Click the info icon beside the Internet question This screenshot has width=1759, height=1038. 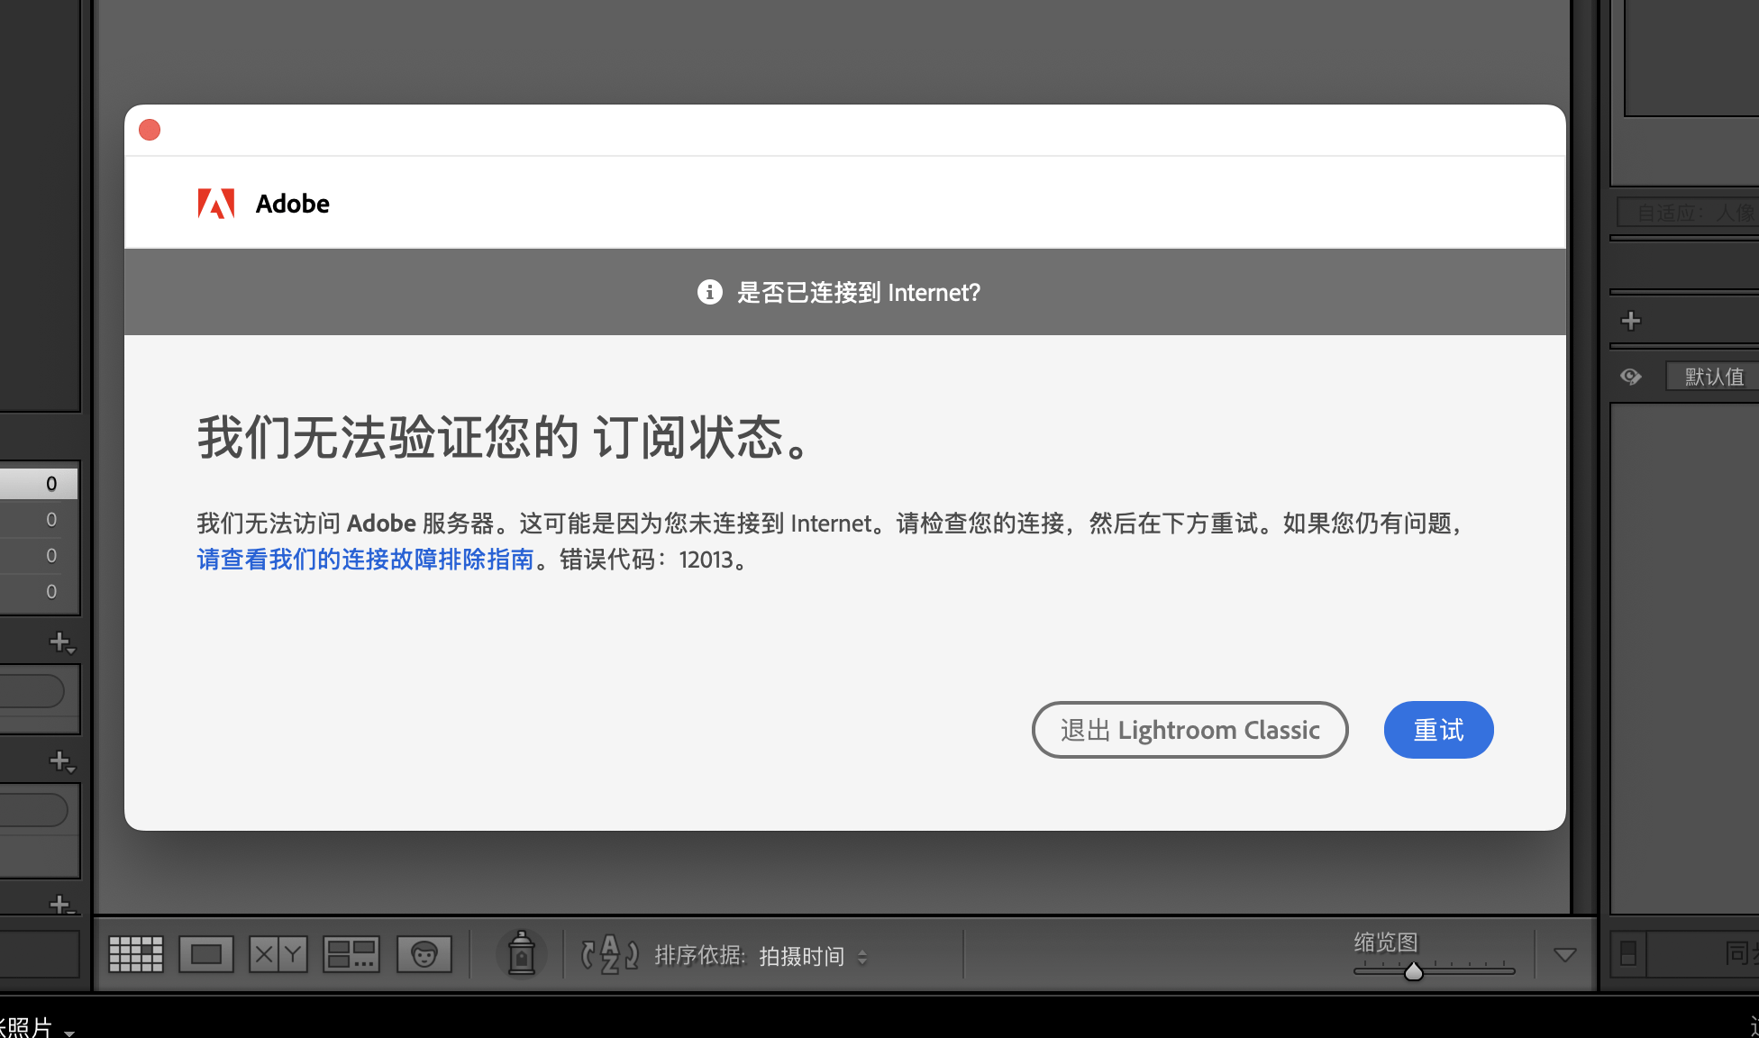click(709, 292)
